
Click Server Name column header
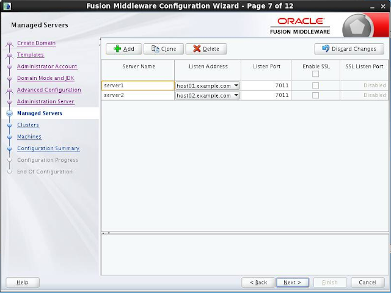(138, 70)
